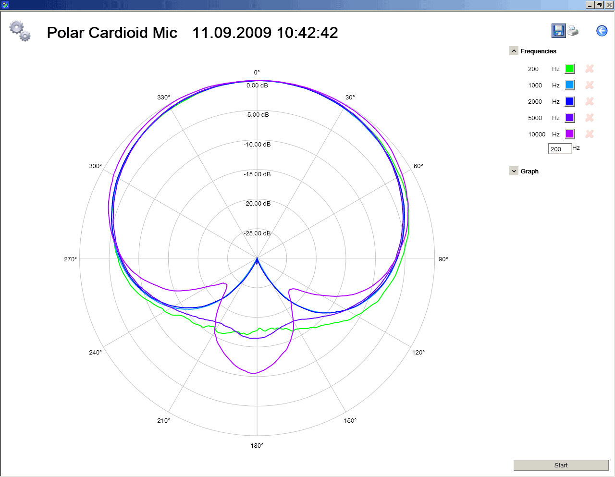Image resolution: width=615 pixels, height=477 pixels.
Task: Delete the 5000 Hz frequency entry
Action: (x=590, y=118)
